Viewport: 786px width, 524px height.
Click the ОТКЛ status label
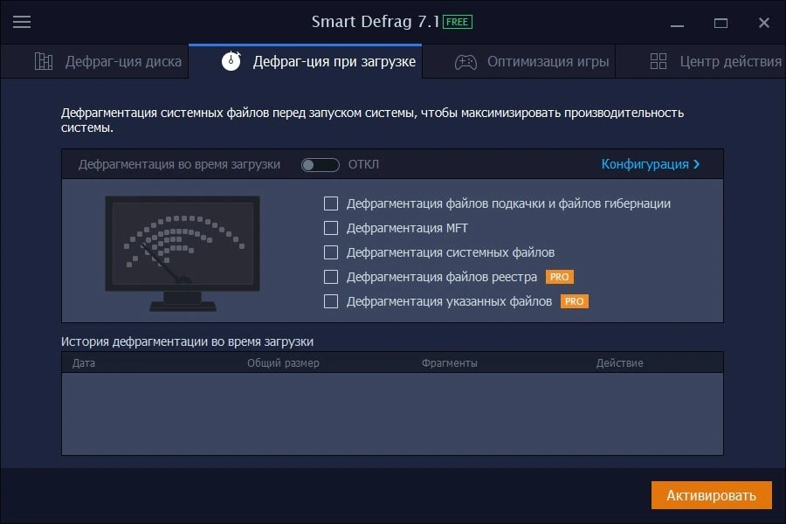[363, 164]
